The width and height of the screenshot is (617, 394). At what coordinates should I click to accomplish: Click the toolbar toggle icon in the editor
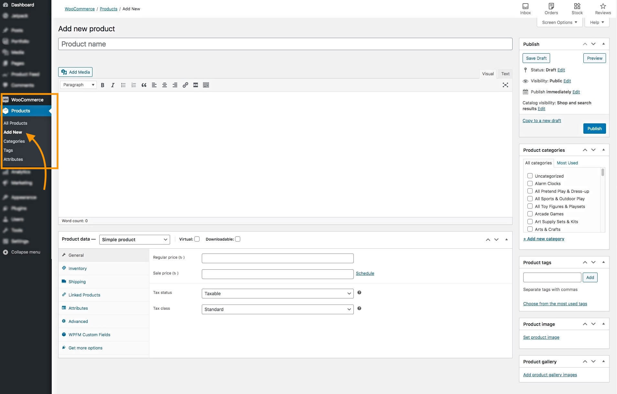pyautogui.click(x=206, y=85)
